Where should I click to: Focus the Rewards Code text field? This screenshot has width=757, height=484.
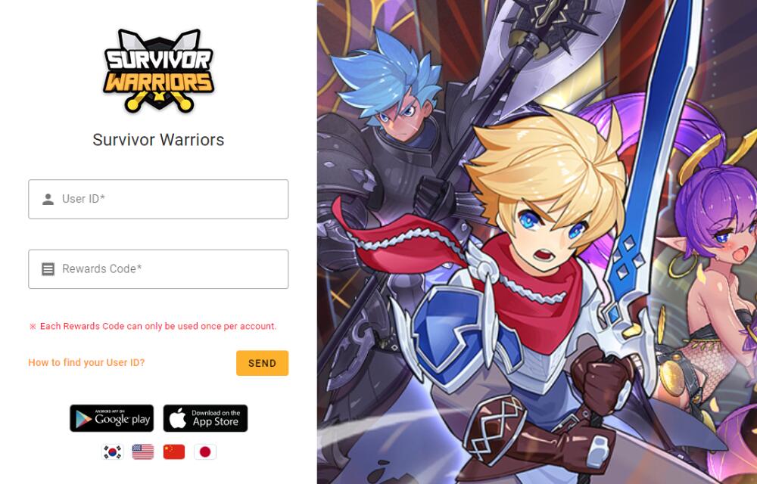point(158,269)
